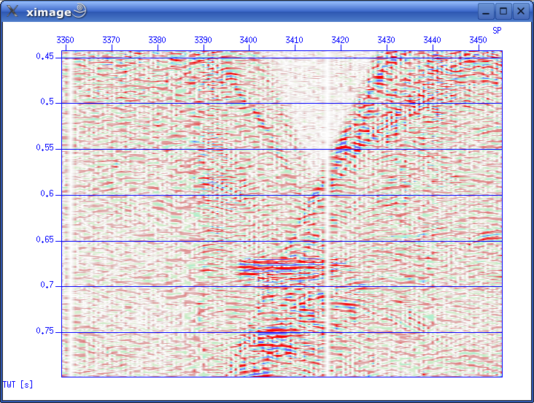Click the 0.45 time axis label

point(46,56)
